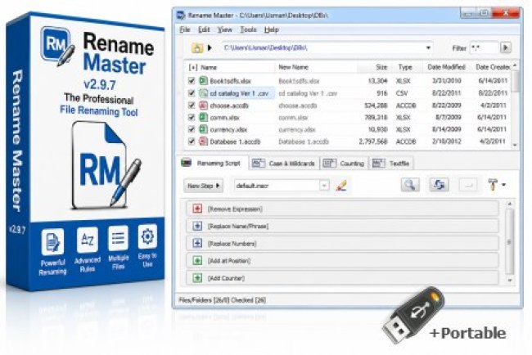Open the Help menu
Screen dimensions: 532x355
(x=272, y=29)
